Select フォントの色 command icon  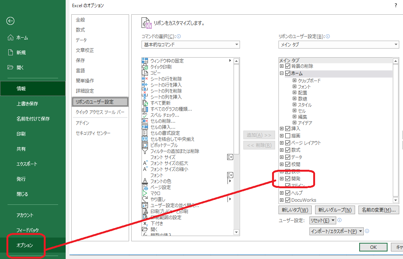145,181
